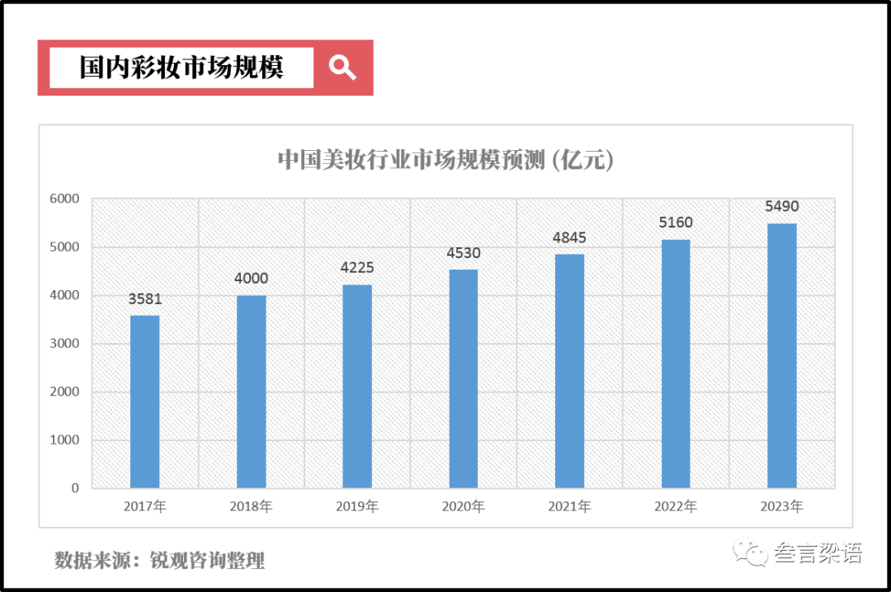Click the 2020年 axis label
Viewport: 891px width, 592px height.
(x=464, y=506)
